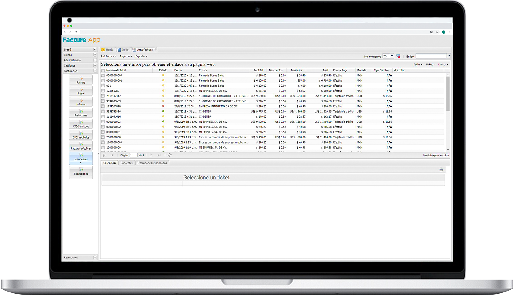
Task: Bookmark page with the star icon
Action: point(437,32)
